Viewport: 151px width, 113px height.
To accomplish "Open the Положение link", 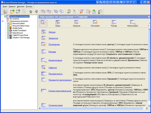I will [x=54, y=45].
